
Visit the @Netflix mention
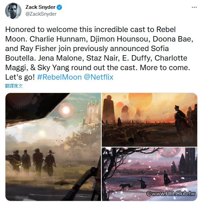coord(98,77)
